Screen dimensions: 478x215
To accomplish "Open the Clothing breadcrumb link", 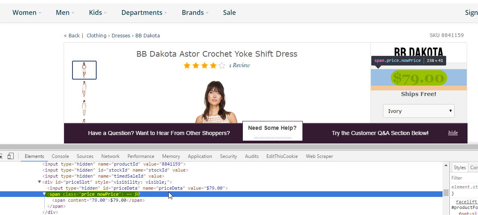I will (x=96, y=36).
